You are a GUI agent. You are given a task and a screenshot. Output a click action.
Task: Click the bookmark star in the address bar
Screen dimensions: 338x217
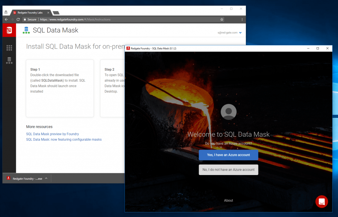pyautogui.click(x=222, y=19)
